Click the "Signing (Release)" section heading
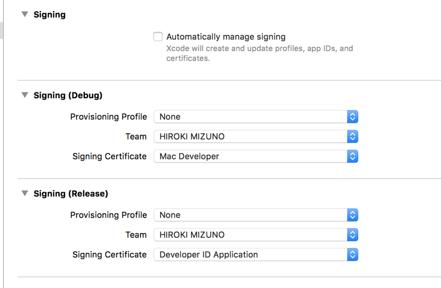441x288 pixels. click(x=71, y=194)
